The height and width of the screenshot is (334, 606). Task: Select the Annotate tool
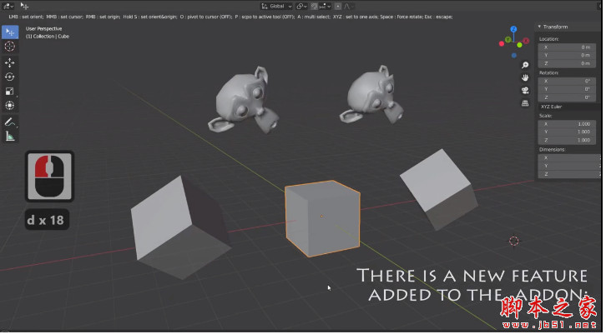10,122
